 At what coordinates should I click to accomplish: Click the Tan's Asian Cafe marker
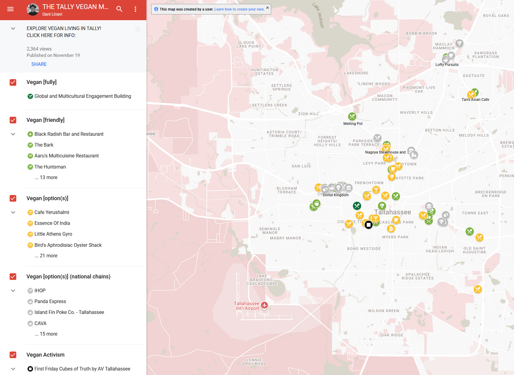[x=471, y=95]
